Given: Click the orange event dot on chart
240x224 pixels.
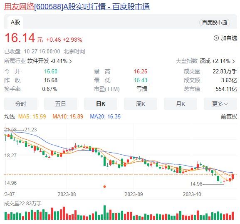Looking at the screenshot, I should [x=104, y=186].
